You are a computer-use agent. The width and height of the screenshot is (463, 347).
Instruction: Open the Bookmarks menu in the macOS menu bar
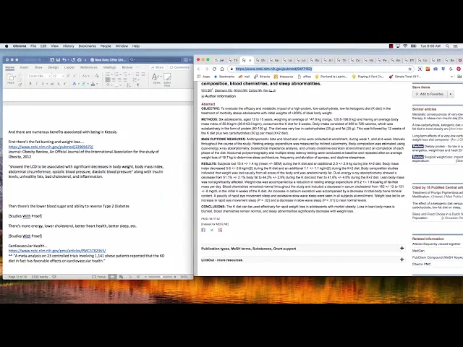[87, 46]
